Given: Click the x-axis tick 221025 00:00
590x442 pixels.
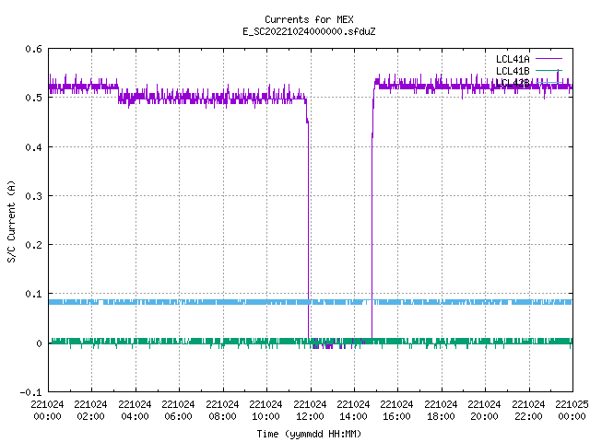Looking at the screenshot, I should pyautogui.click(x=572, y=410).
